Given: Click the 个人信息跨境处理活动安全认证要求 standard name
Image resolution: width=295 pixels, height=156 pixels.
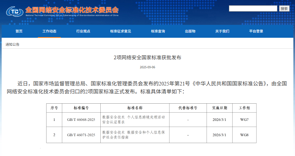Looking at the screenshot, I should point(134,120).
